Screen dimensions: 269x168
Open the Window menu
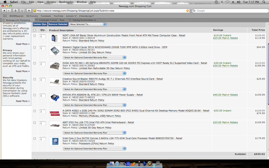[81, 2]
